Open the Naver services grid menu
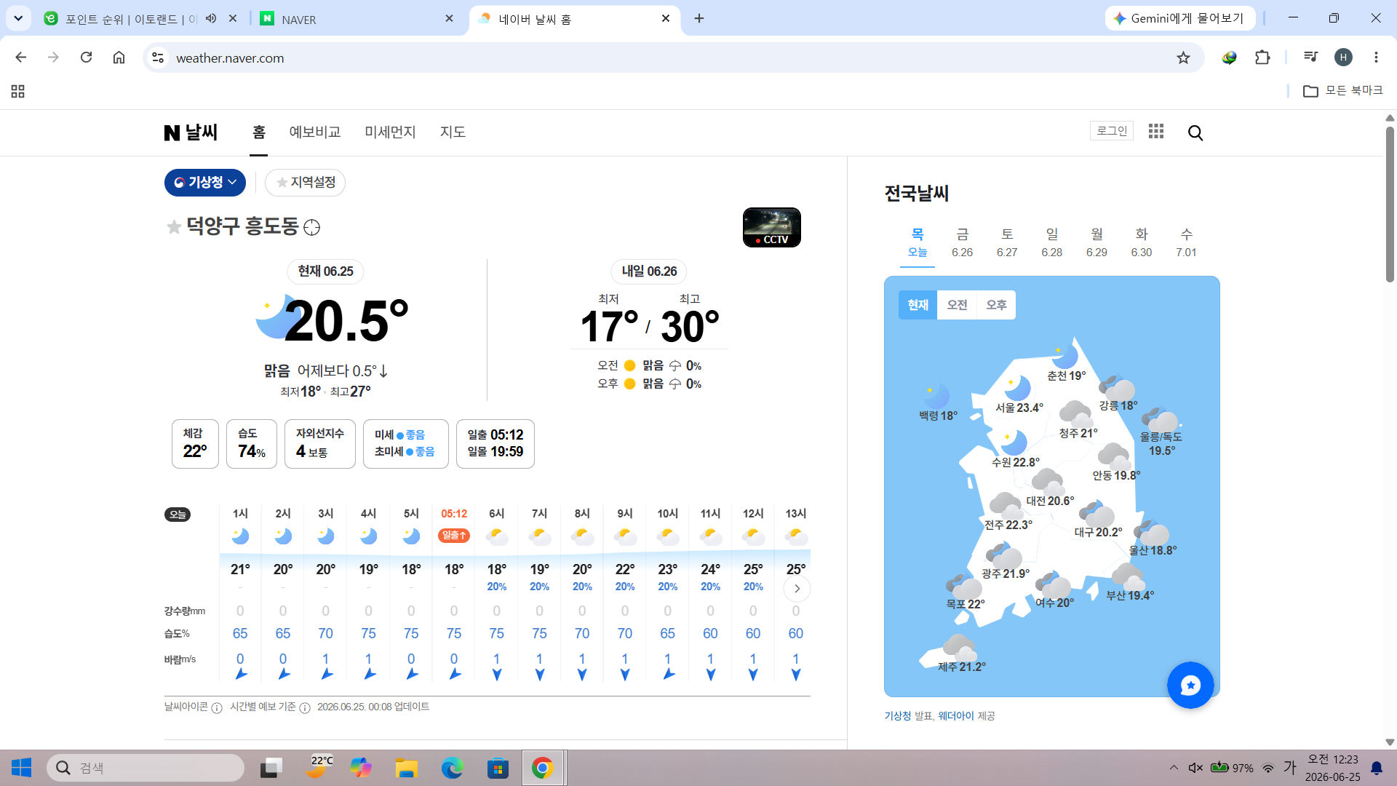 (x=1156, y=131)
